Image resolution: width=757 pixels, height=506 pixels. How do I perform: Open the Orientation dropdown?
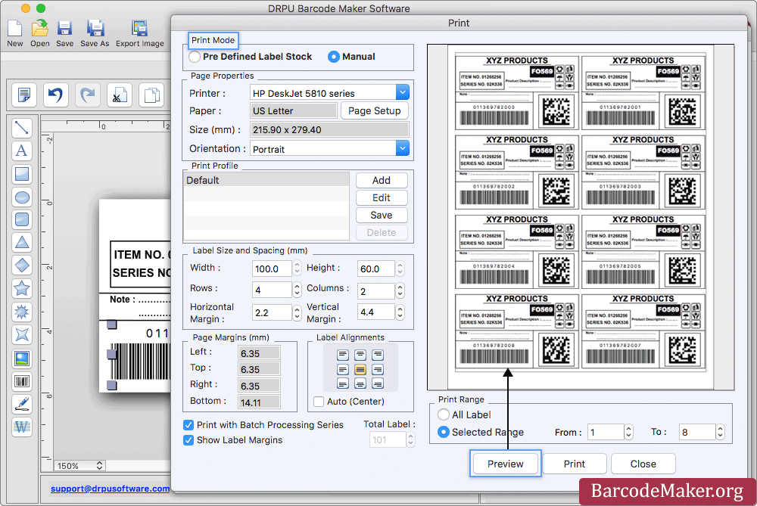[x=403, y=148]
